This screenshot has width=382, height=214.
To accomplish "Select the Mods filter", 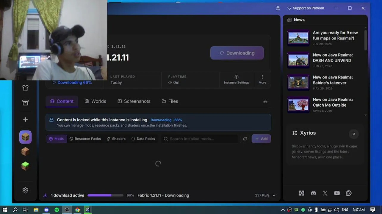I will (x=57, y=139).
